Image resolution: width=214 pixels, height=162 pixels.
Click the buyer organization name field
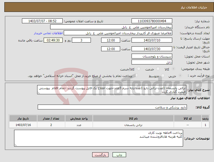click(111, 27)
